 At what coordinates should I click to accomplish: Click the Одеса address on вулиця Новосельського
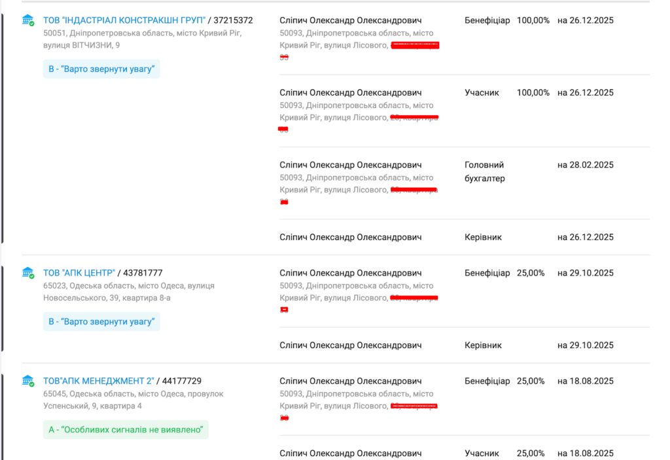point(129,292)
